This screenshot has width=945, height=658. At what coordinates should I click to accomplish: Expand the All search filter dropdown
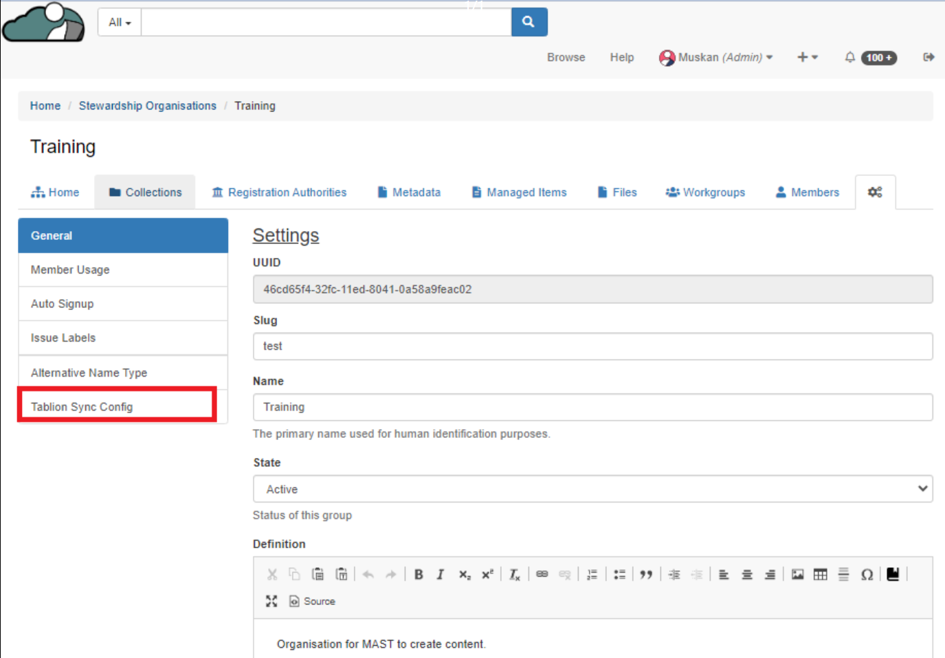coord(120,22)
